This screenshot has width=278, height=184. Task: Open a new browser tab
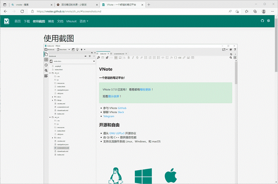pyautogui.click(x=149, y=5)
